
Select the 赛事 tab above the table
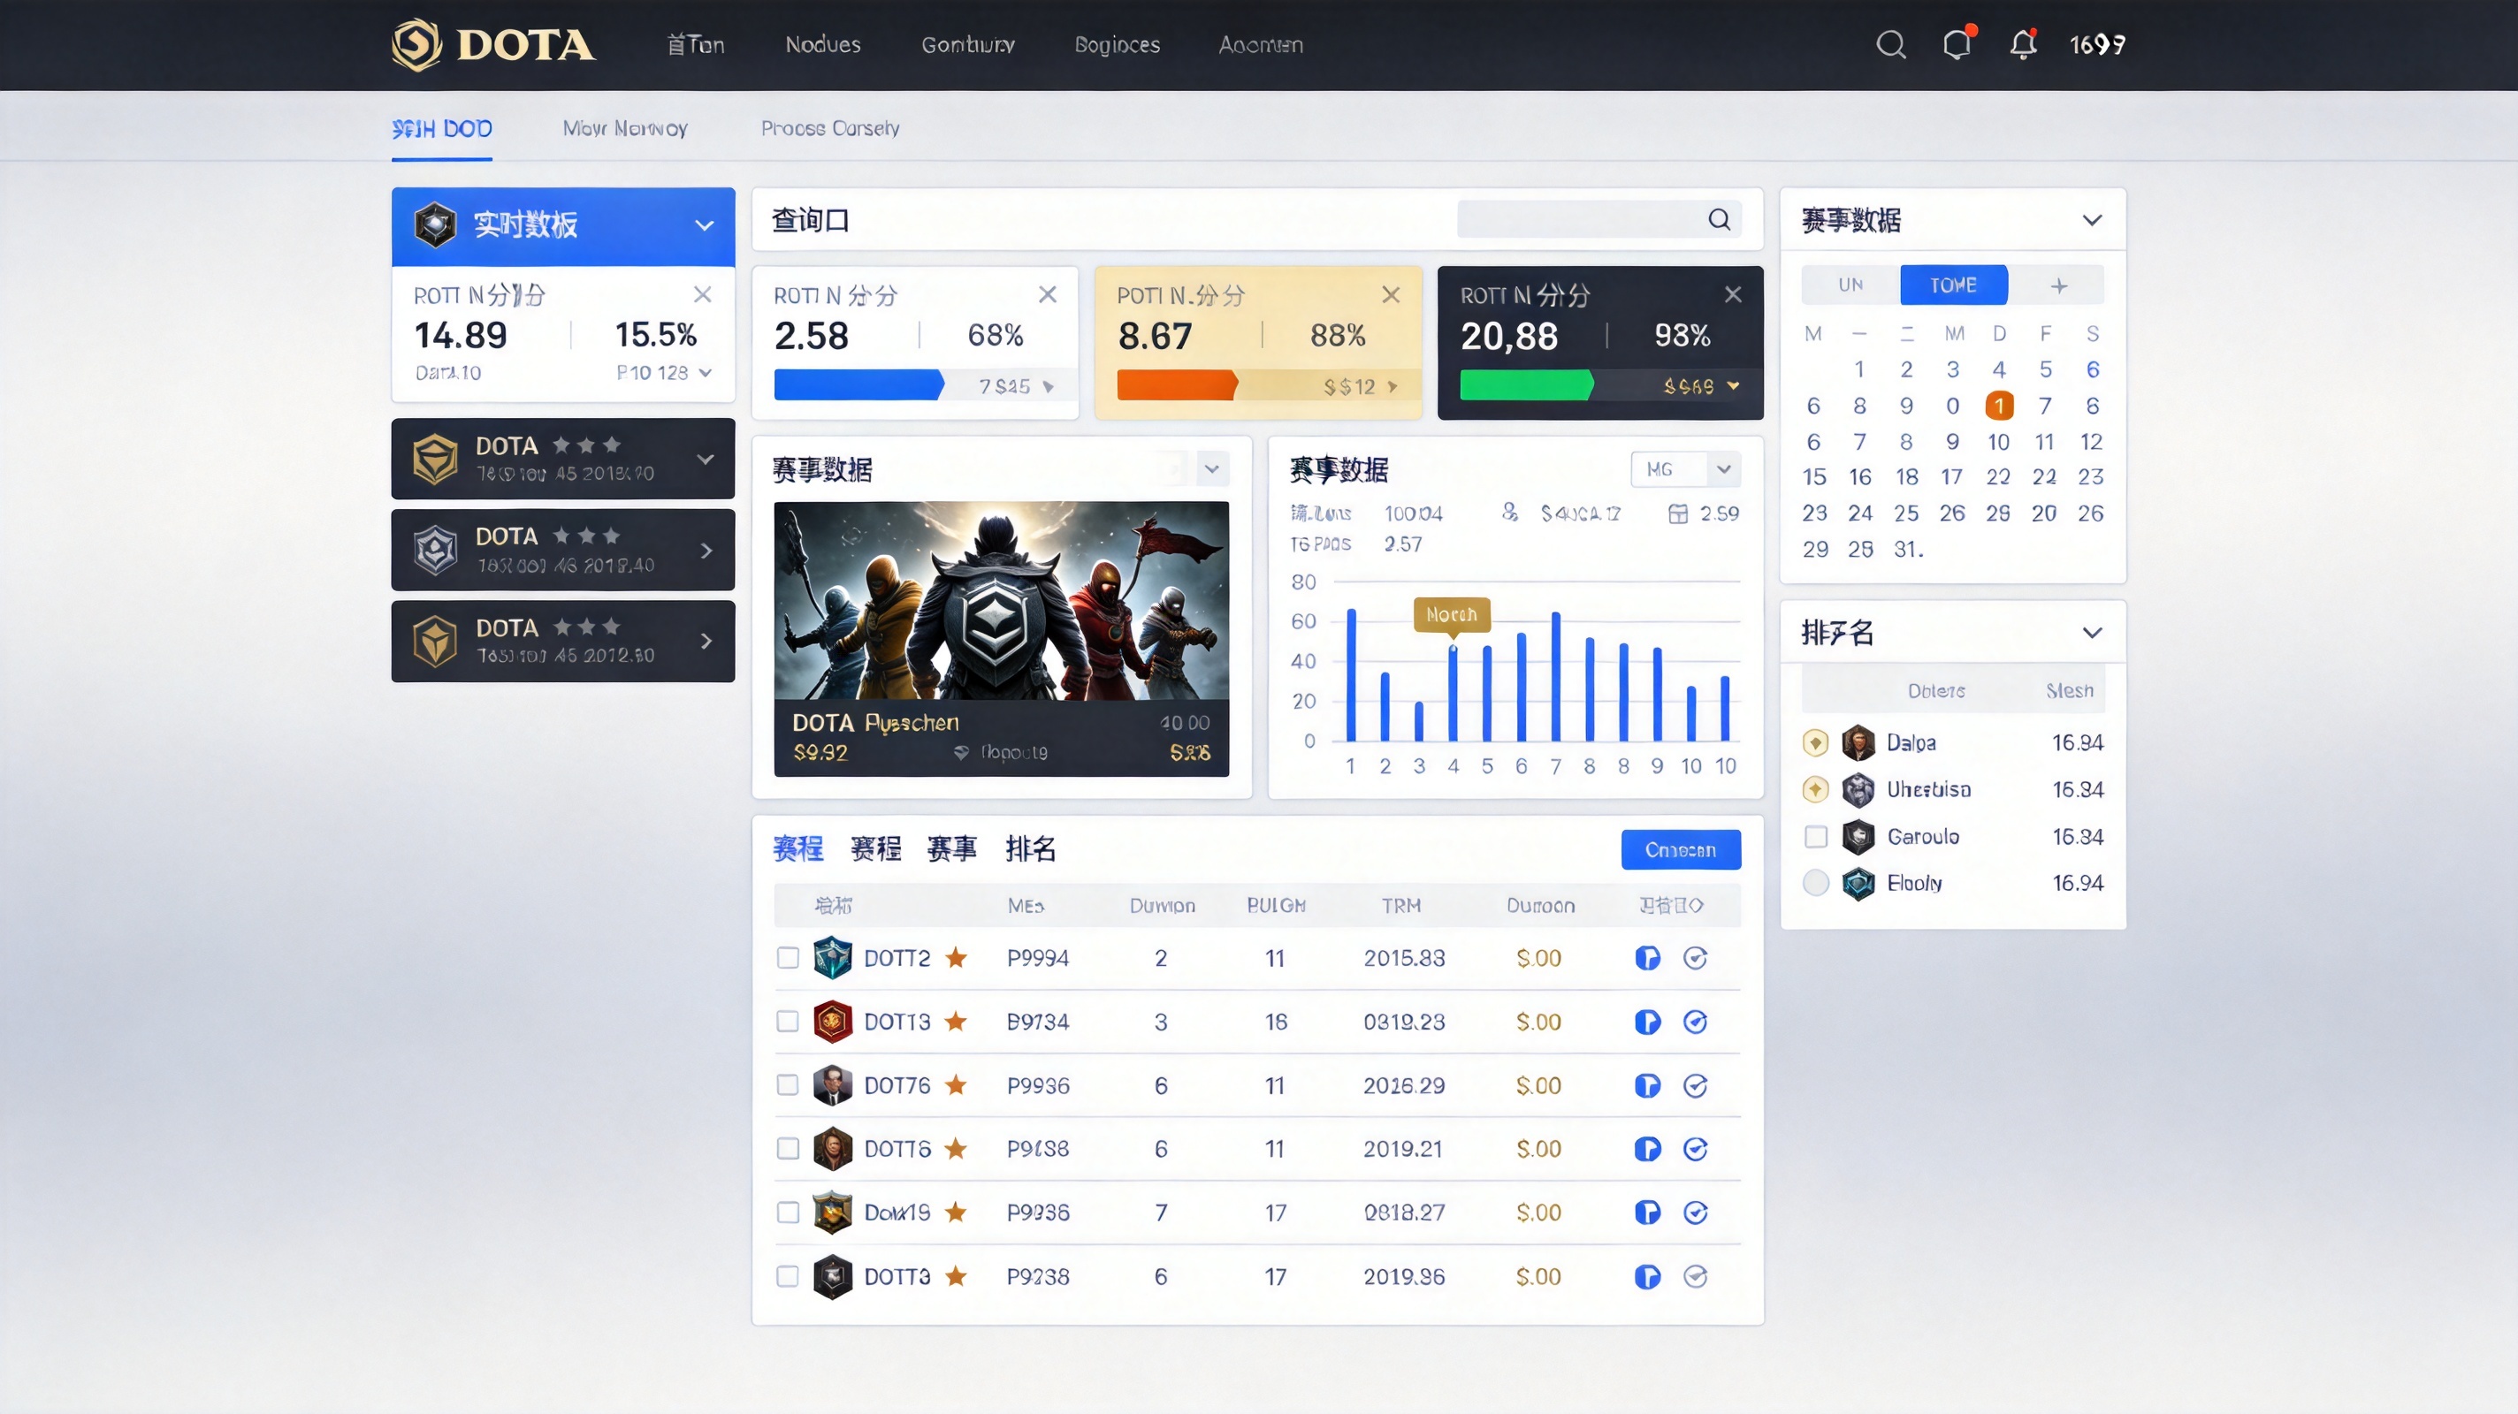click(951, 848)
